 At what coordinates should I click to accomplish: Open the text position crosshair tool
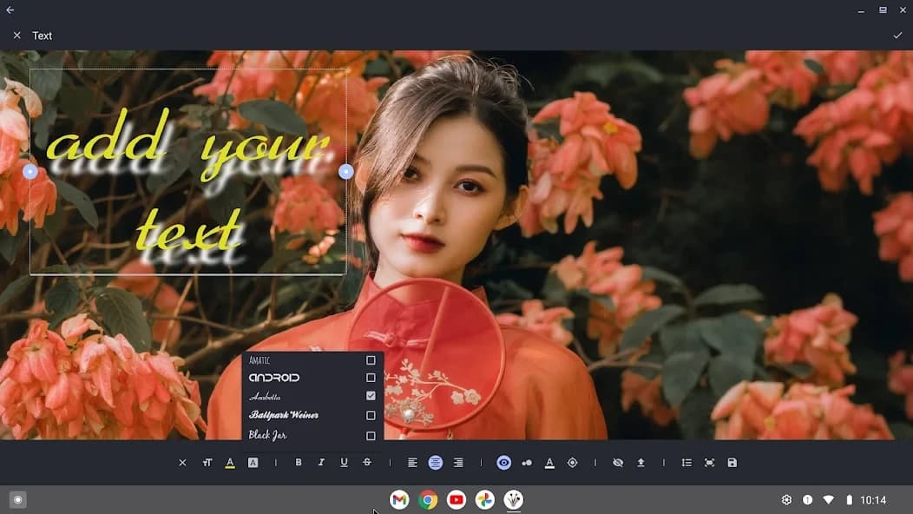(x=573, y=462)
